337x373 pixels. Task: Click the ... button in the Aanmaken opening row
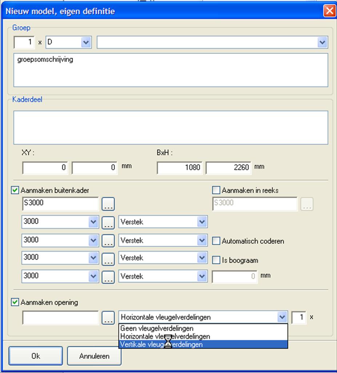[x=108, y=318]
